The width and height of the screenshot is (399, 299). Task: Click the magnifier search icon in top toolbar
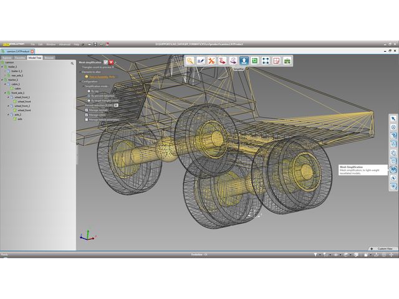click(x=190, y=60)
